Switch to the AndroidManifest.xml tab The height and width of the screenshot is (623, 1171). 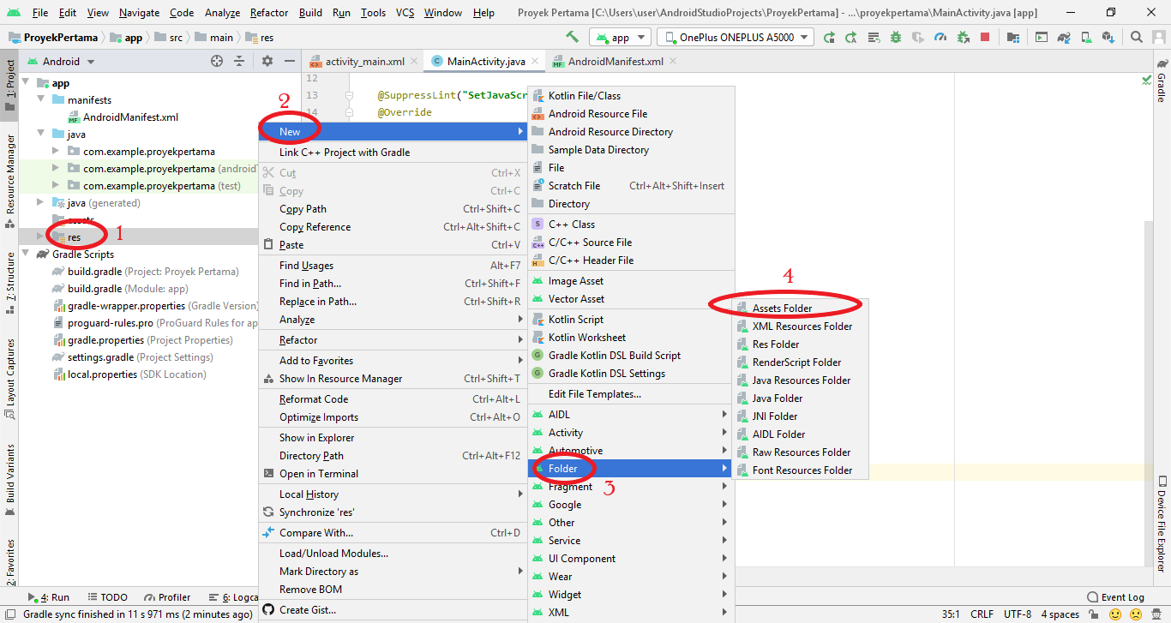coord(614,61)
